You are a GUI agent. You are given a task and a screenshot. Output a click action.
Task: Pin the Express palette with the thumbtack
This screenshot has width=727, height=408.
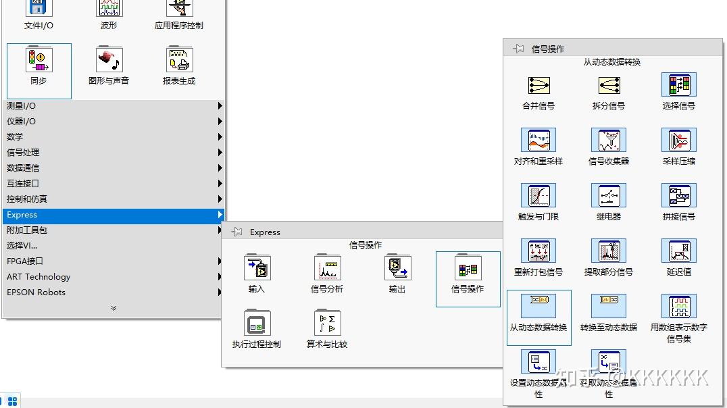[237, 232]
